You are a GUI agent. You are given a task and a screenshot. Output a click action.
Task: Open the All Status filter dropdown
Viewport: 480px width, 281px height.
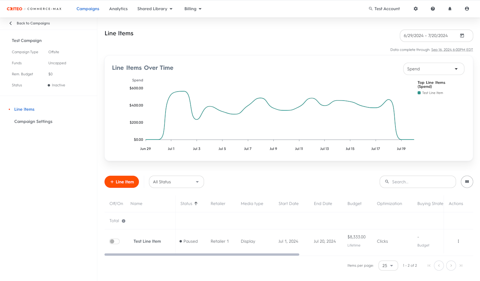(176, 182)
